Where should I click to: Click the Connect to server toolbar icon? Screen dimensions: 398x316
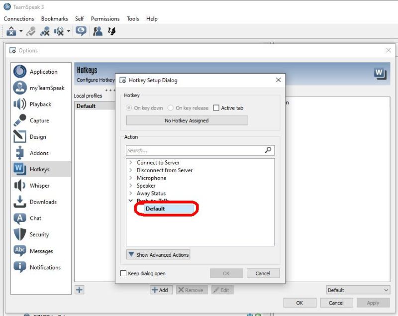click(11, 31)
